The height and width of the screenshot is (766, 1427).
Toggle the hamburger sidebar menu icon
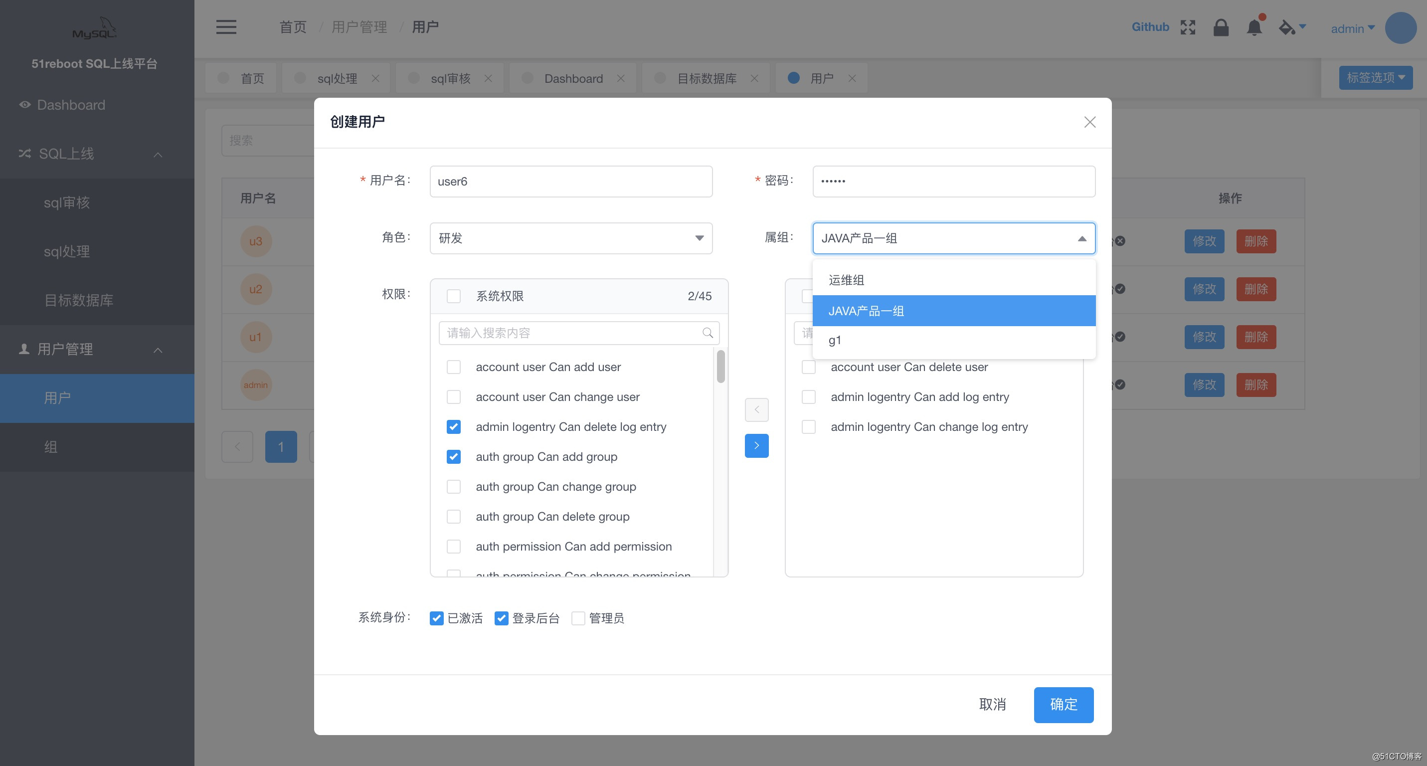[226, 26]
